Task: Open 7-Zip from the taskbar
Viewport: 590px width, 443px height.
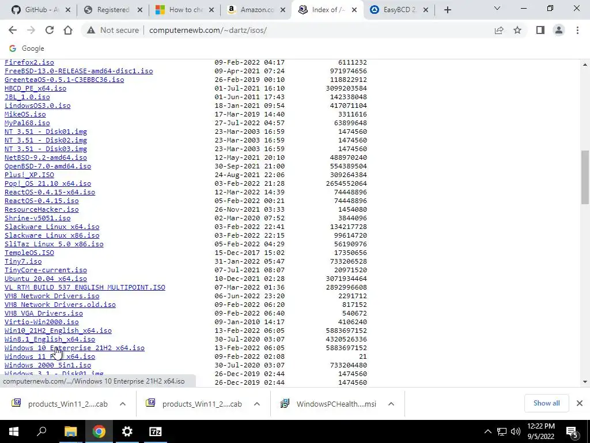Action: (x=155, y=431)
